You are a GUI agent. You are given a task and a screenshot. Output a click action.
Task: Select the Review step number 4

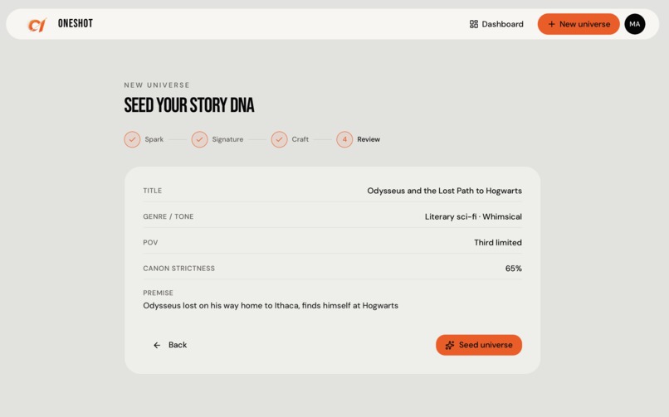[x=344, y=139]
